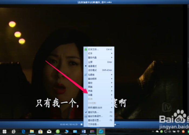Adjust the player volume slider
This screenshot has height=135, width=189.
click(x=117, y=124)
